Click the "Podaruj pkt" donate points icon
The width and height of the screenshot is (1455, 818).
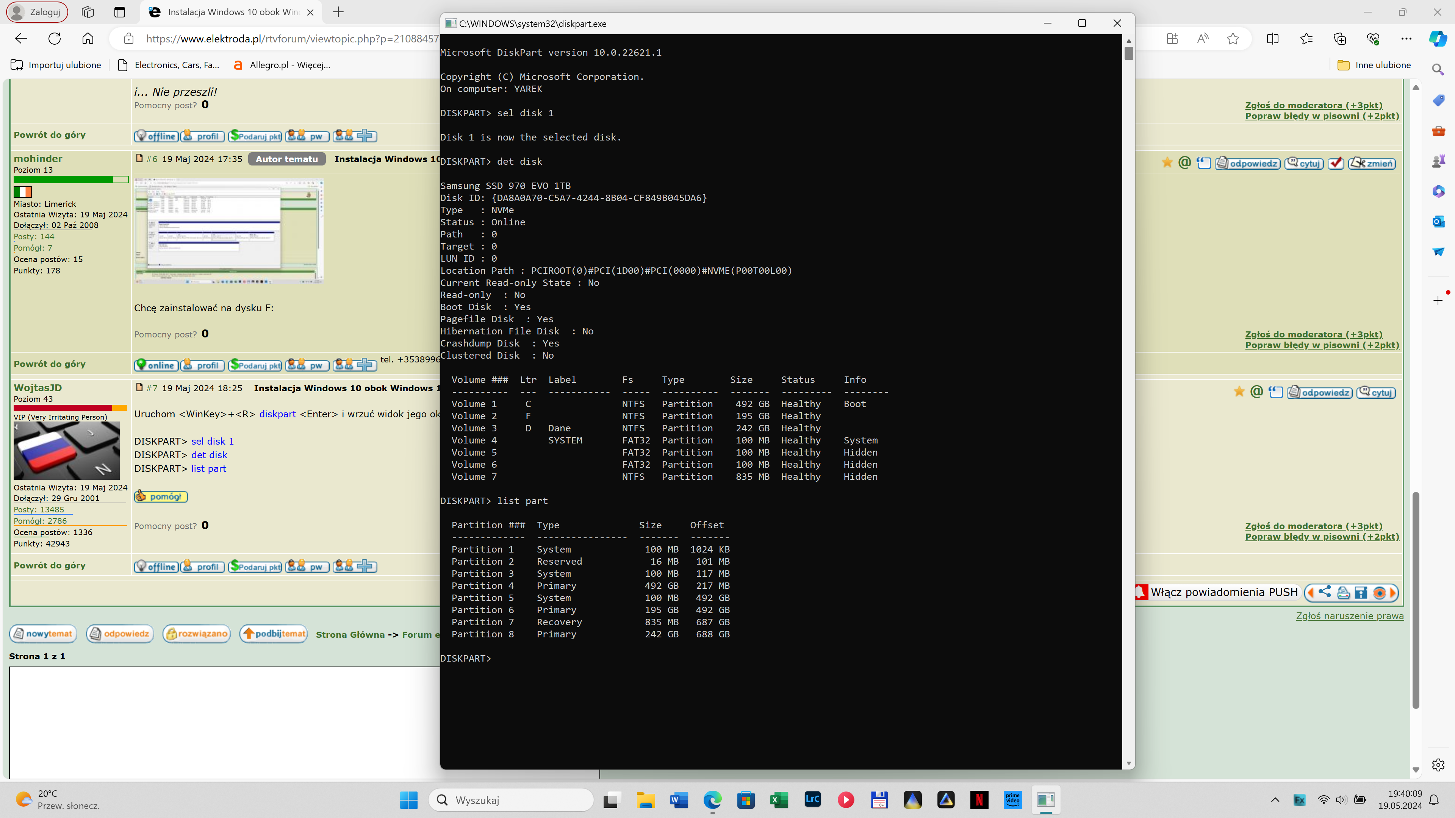[254, 566]
